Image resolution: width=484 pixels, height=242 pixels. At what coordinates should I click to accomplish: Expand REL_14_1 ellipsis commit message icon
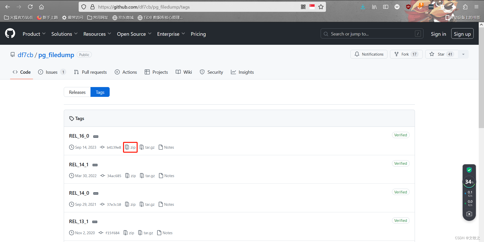tap(95, 165)
